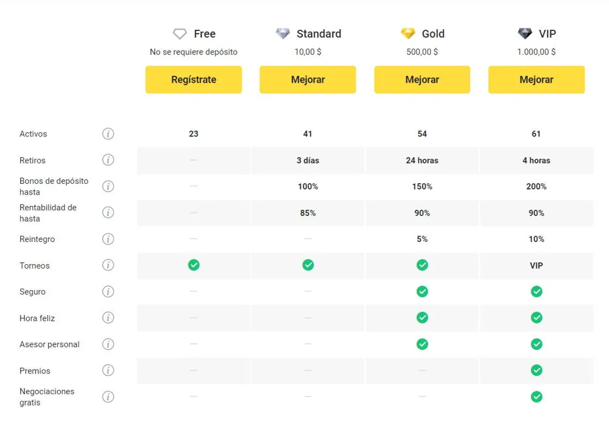Click the Torneos checkmark in Standard column
Screen dimensions: 609x429
coord(308,265)
